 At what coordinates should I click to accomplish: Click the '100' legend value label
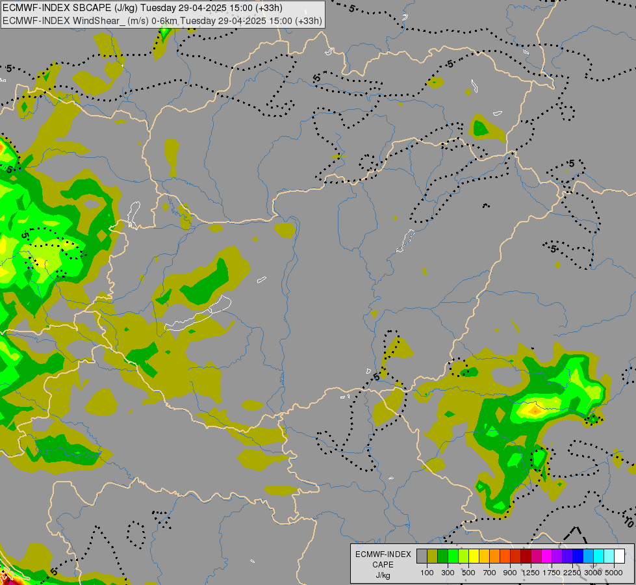pos(427,573)
